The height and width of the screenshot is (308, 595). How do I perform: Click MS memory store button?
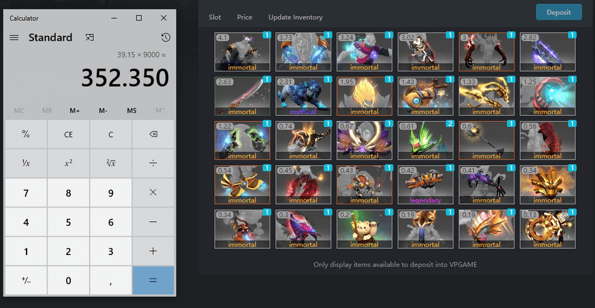point(132,111)
